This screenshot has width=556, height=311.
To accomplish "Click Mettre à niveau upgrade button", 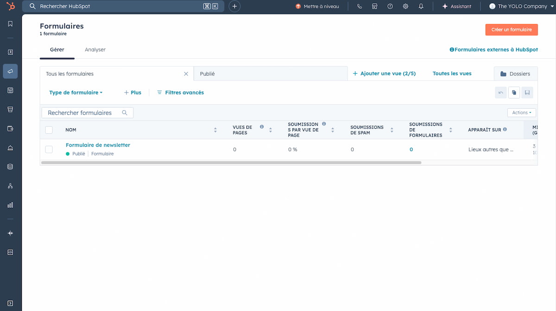I will click(317, 6).
